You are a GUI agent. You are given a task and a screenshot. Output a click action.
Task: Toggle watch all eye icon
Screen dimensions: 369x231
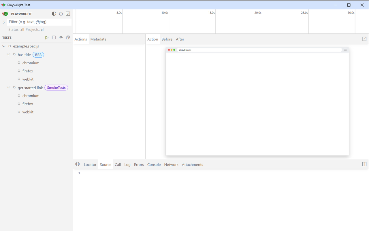[61, 37]
